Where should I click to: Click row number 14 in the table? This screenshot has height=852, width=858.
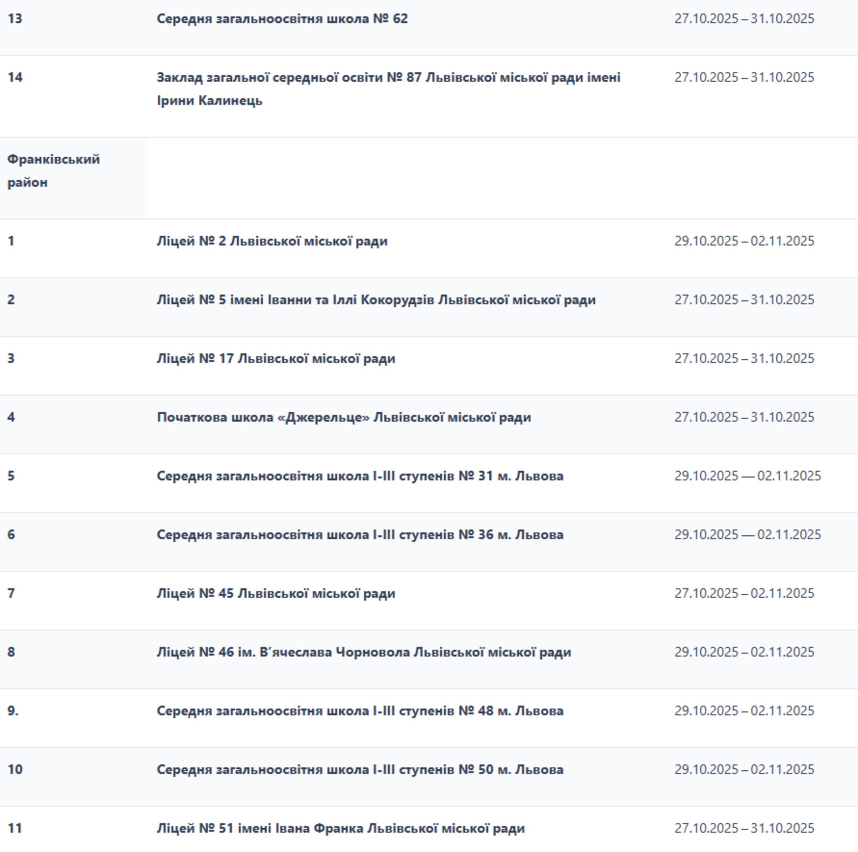point(15,77)
